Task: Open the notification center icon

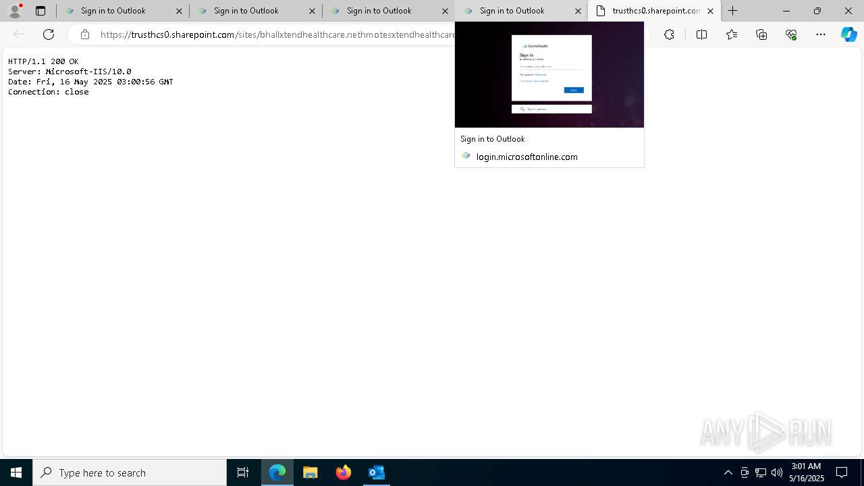Action: (842, 473)
